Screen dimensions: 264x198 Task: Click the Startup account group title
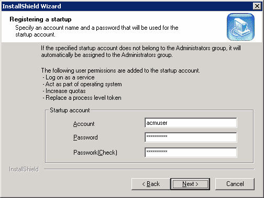[70, 110]
